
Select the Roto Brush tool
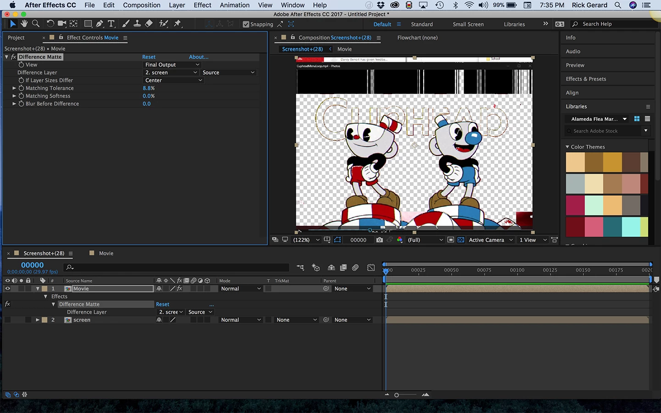163,24
